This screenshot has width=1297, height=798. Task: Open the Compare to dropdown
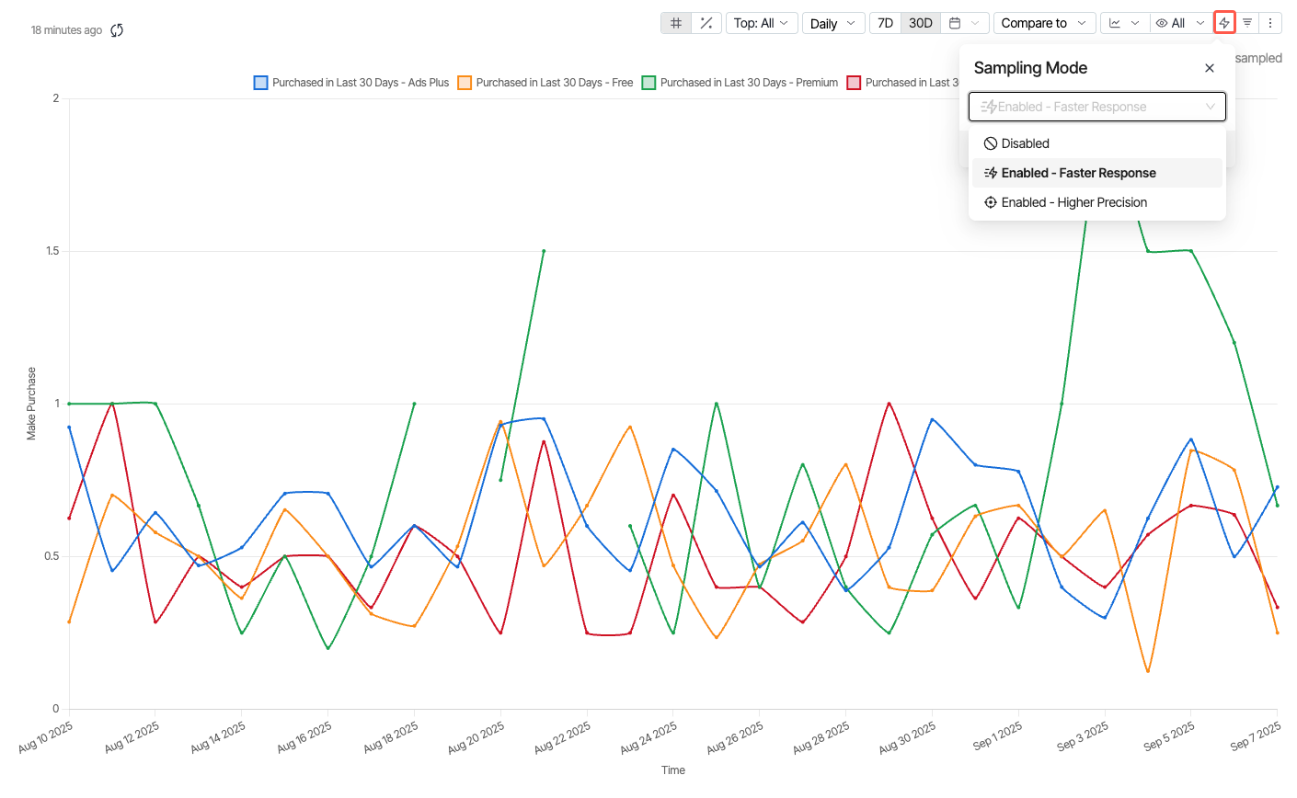pyautogui.click(x=1043, y=23)
